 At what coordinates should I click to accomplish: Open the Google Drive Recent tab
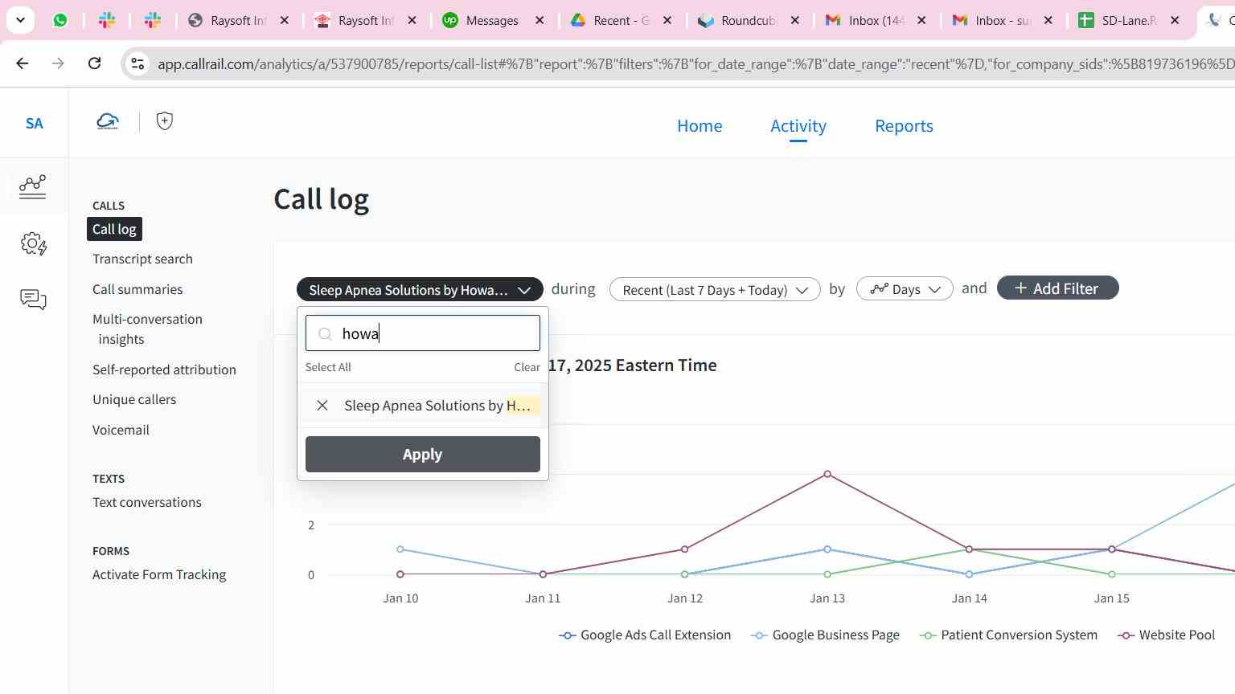click(611, 20)
